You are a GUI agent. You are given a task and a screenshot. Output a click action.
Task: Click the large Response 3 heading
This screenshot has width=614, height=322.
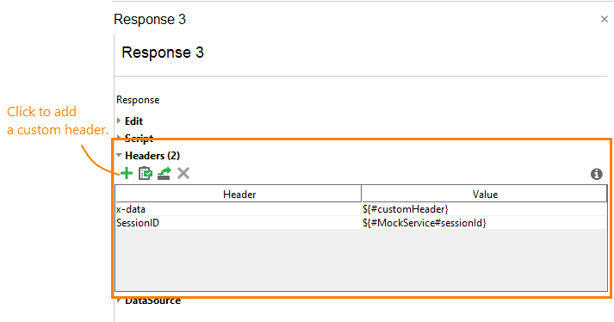coord(163,53)
